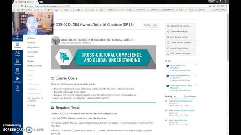Open the Conference bookmarks folder
Screen dimensions: 241x135
(152, 10)
